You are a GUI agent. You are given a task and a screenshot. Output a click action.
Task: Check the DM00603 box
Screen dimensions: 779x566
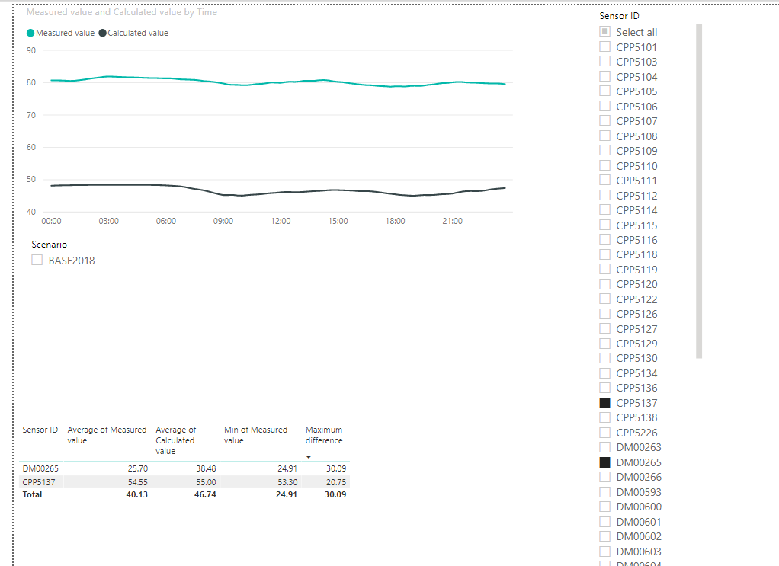tap(604, 551)
